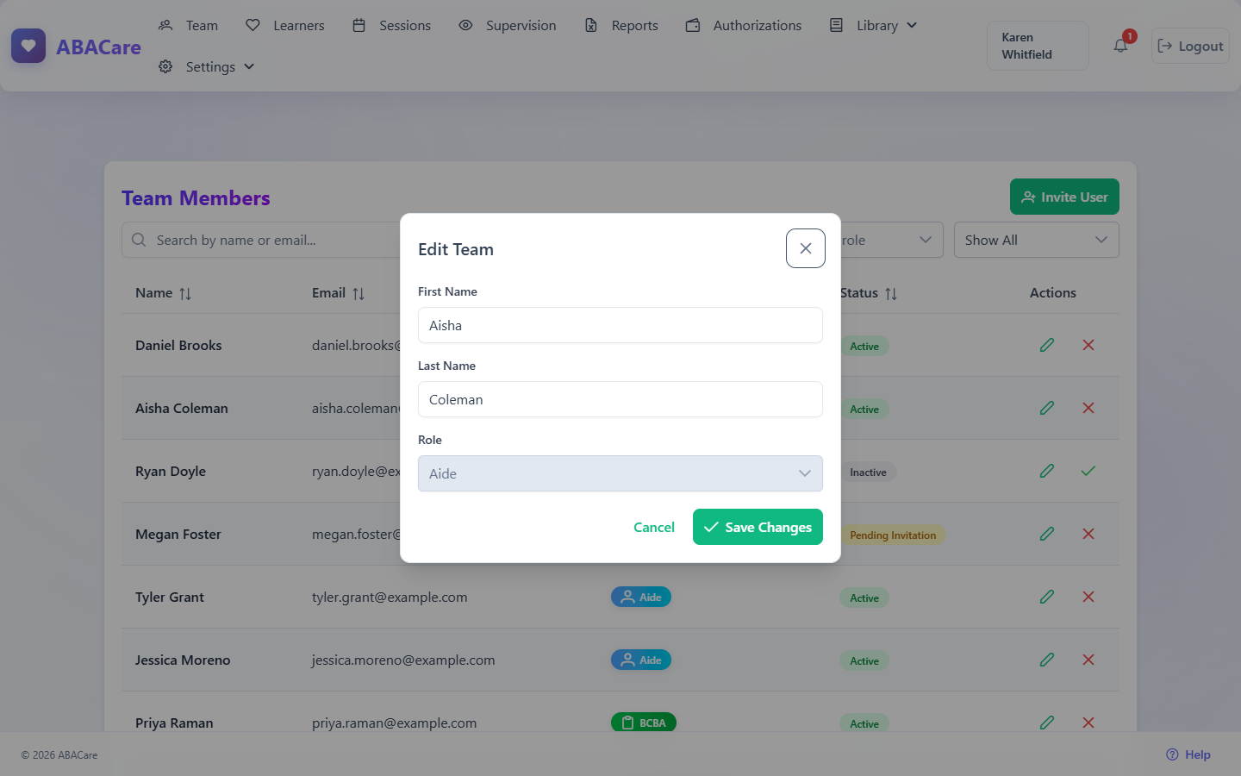Open Learners nav item
The image size is (1241, 776).
click(x=285, y=25)
